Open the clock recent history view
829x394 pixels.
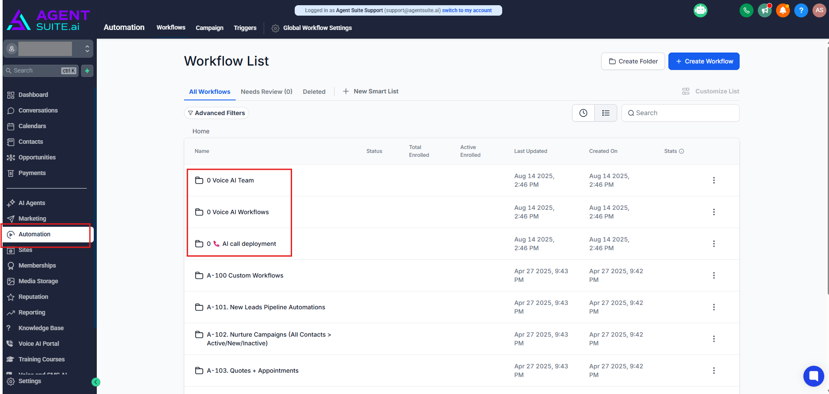click(583, 113)
